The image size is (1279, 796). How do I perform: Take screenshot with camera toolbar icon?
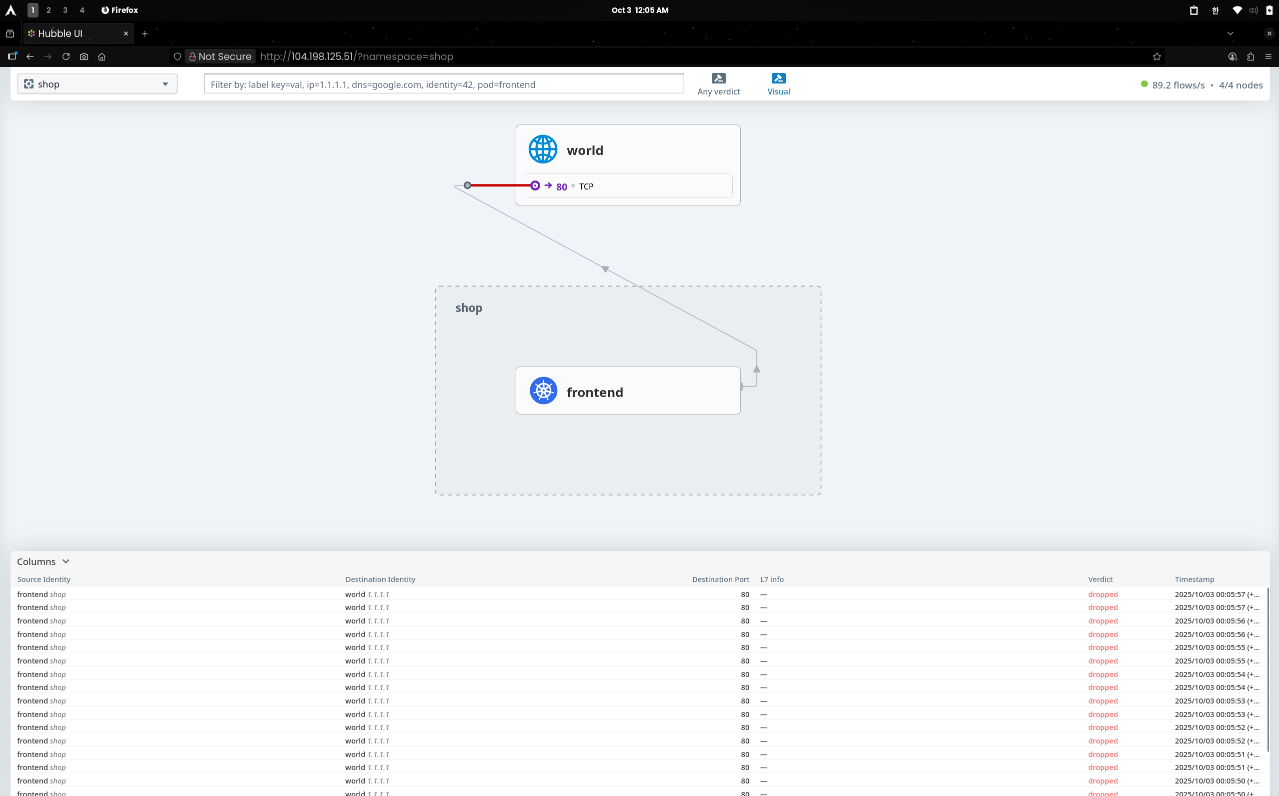pos(84,56)
